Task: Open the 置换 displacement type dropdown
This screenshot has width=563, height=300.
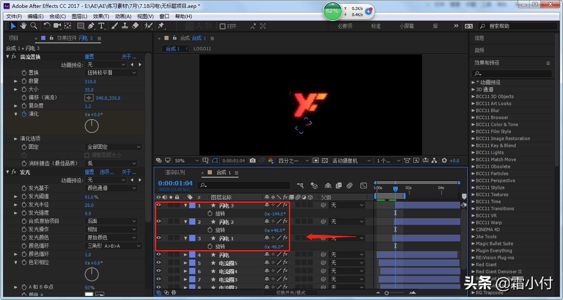Action: click(x=111, y=73)
